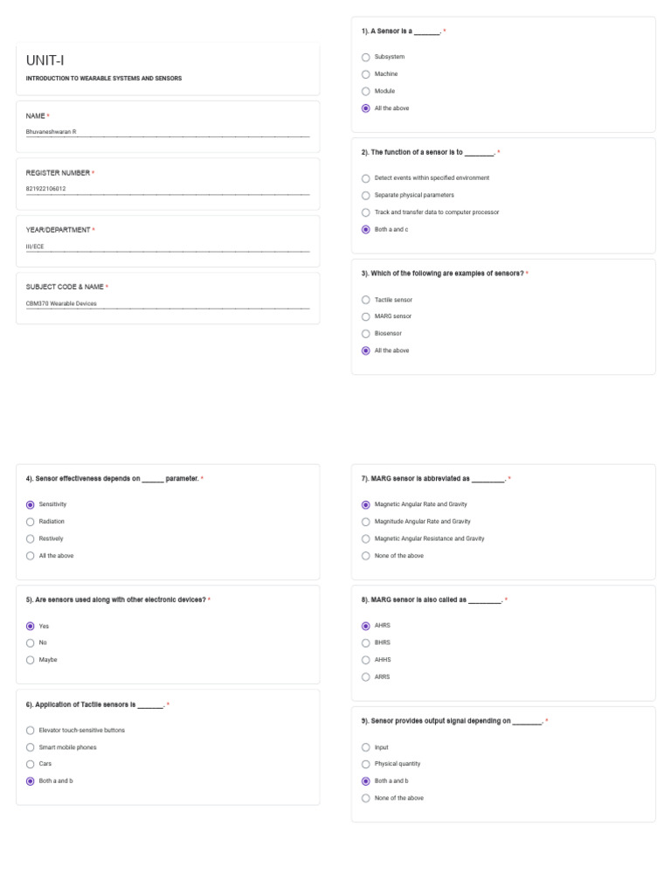Image resolution: width=671 pixels, height=895 pixels.
Task: Select 'Radiation' option for question 4
Action: coord(31,522)
